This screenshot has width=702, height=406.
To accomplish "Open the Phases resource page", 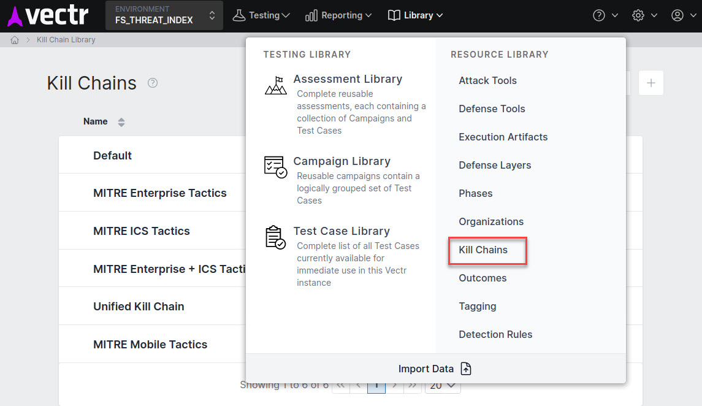I will pyautogui.click(x=476, y=193).
